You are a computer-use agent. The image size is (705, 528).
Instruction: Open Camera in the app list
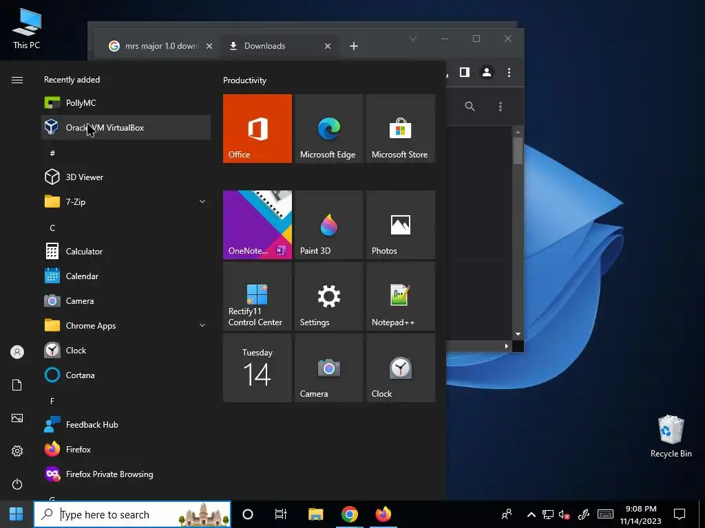126,301
